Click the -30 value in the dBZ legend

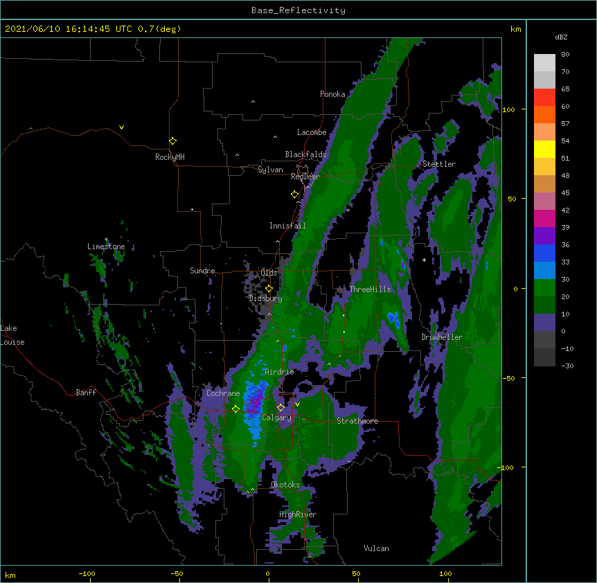click(x=567, y=366)
